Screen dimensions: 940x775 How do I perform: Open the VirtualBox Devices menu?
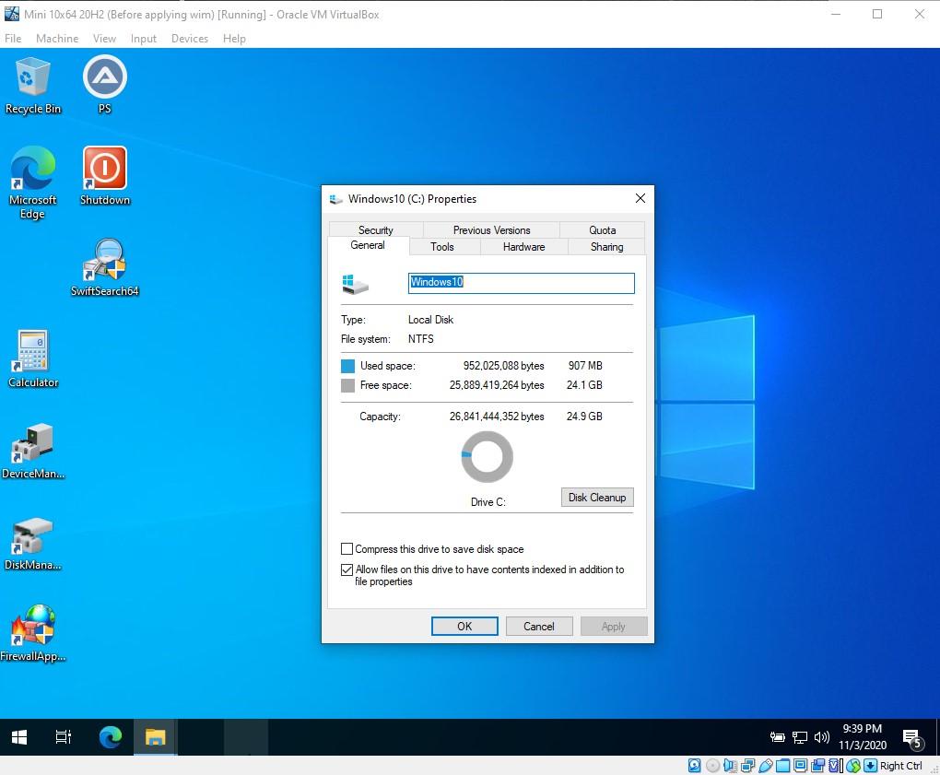pos(190,39)
